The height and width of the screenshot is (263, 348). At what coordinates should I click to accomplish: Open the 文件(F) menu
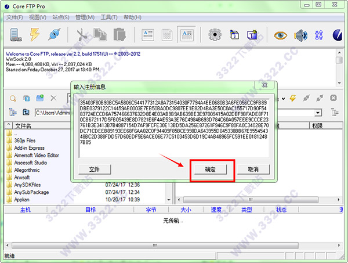click(x=14, y=17)
